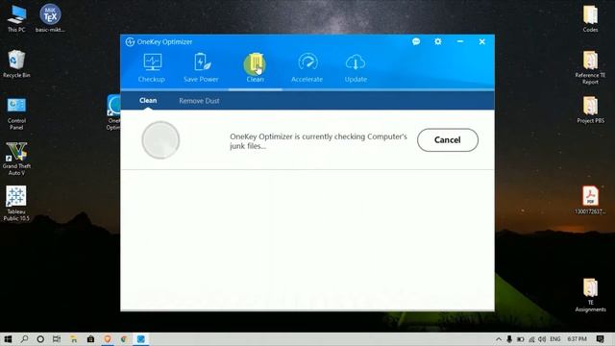Image resolution: width=615 pixels, height=346 pixels.
Task: Select the Reference TE Report folder
Action: click(590, 67)
